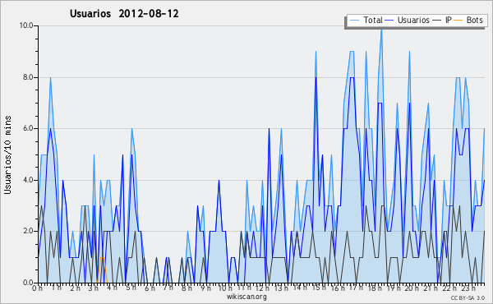Click the '18 h' x-axis label
Viewport: 493px width, 304px height.
[x=375, y=288]
